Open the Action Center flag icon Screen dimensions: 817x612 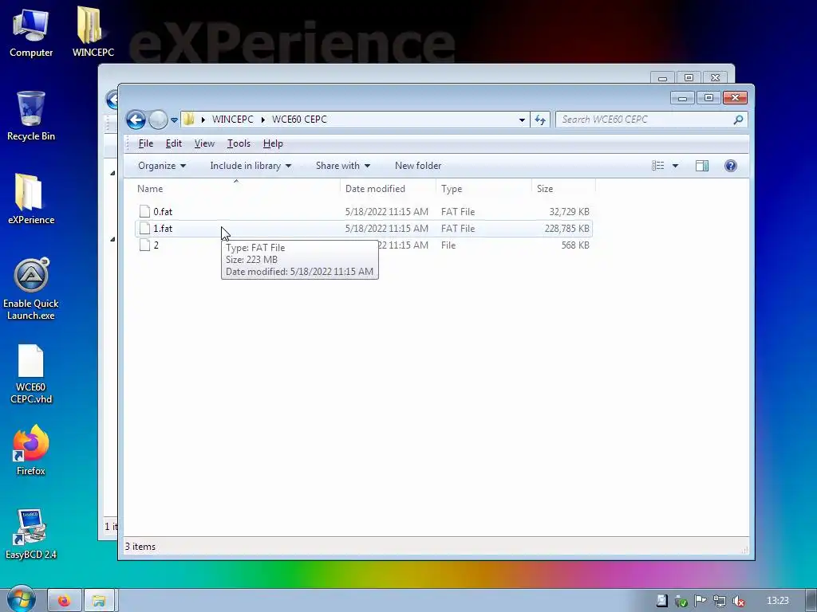(x=701, y=601)
